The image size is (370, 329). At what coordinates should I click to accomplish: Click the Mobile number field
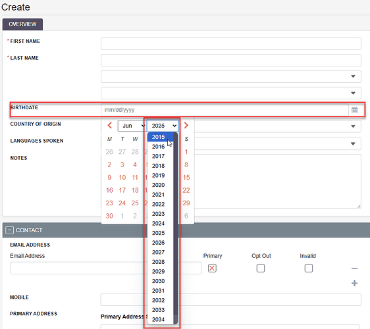tap(231, 299)
